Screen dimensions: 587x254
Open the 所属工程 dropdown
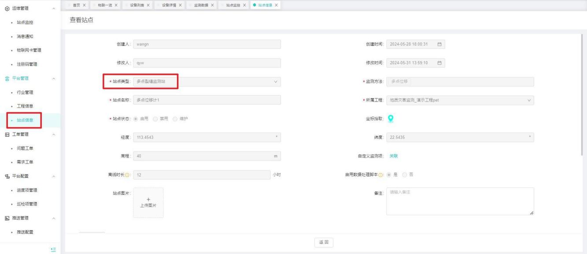(x=460, y=100)
